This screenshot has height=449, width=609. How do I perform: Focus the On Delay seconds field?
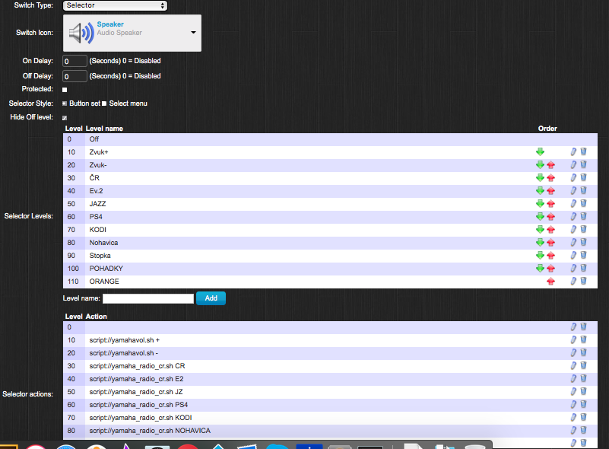pos(75,61)
